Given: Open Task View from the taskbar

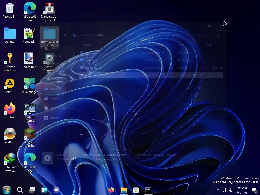Looking at the screenshot, I should point(32,190).
